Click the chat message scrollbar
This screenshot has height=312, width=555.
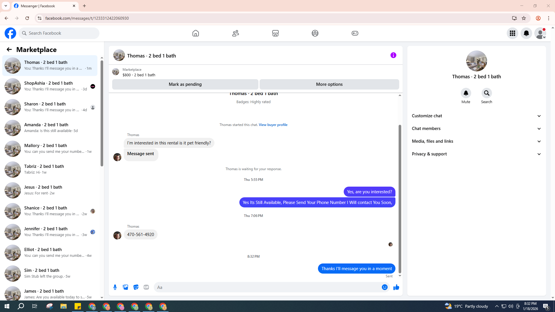point(400,199)
